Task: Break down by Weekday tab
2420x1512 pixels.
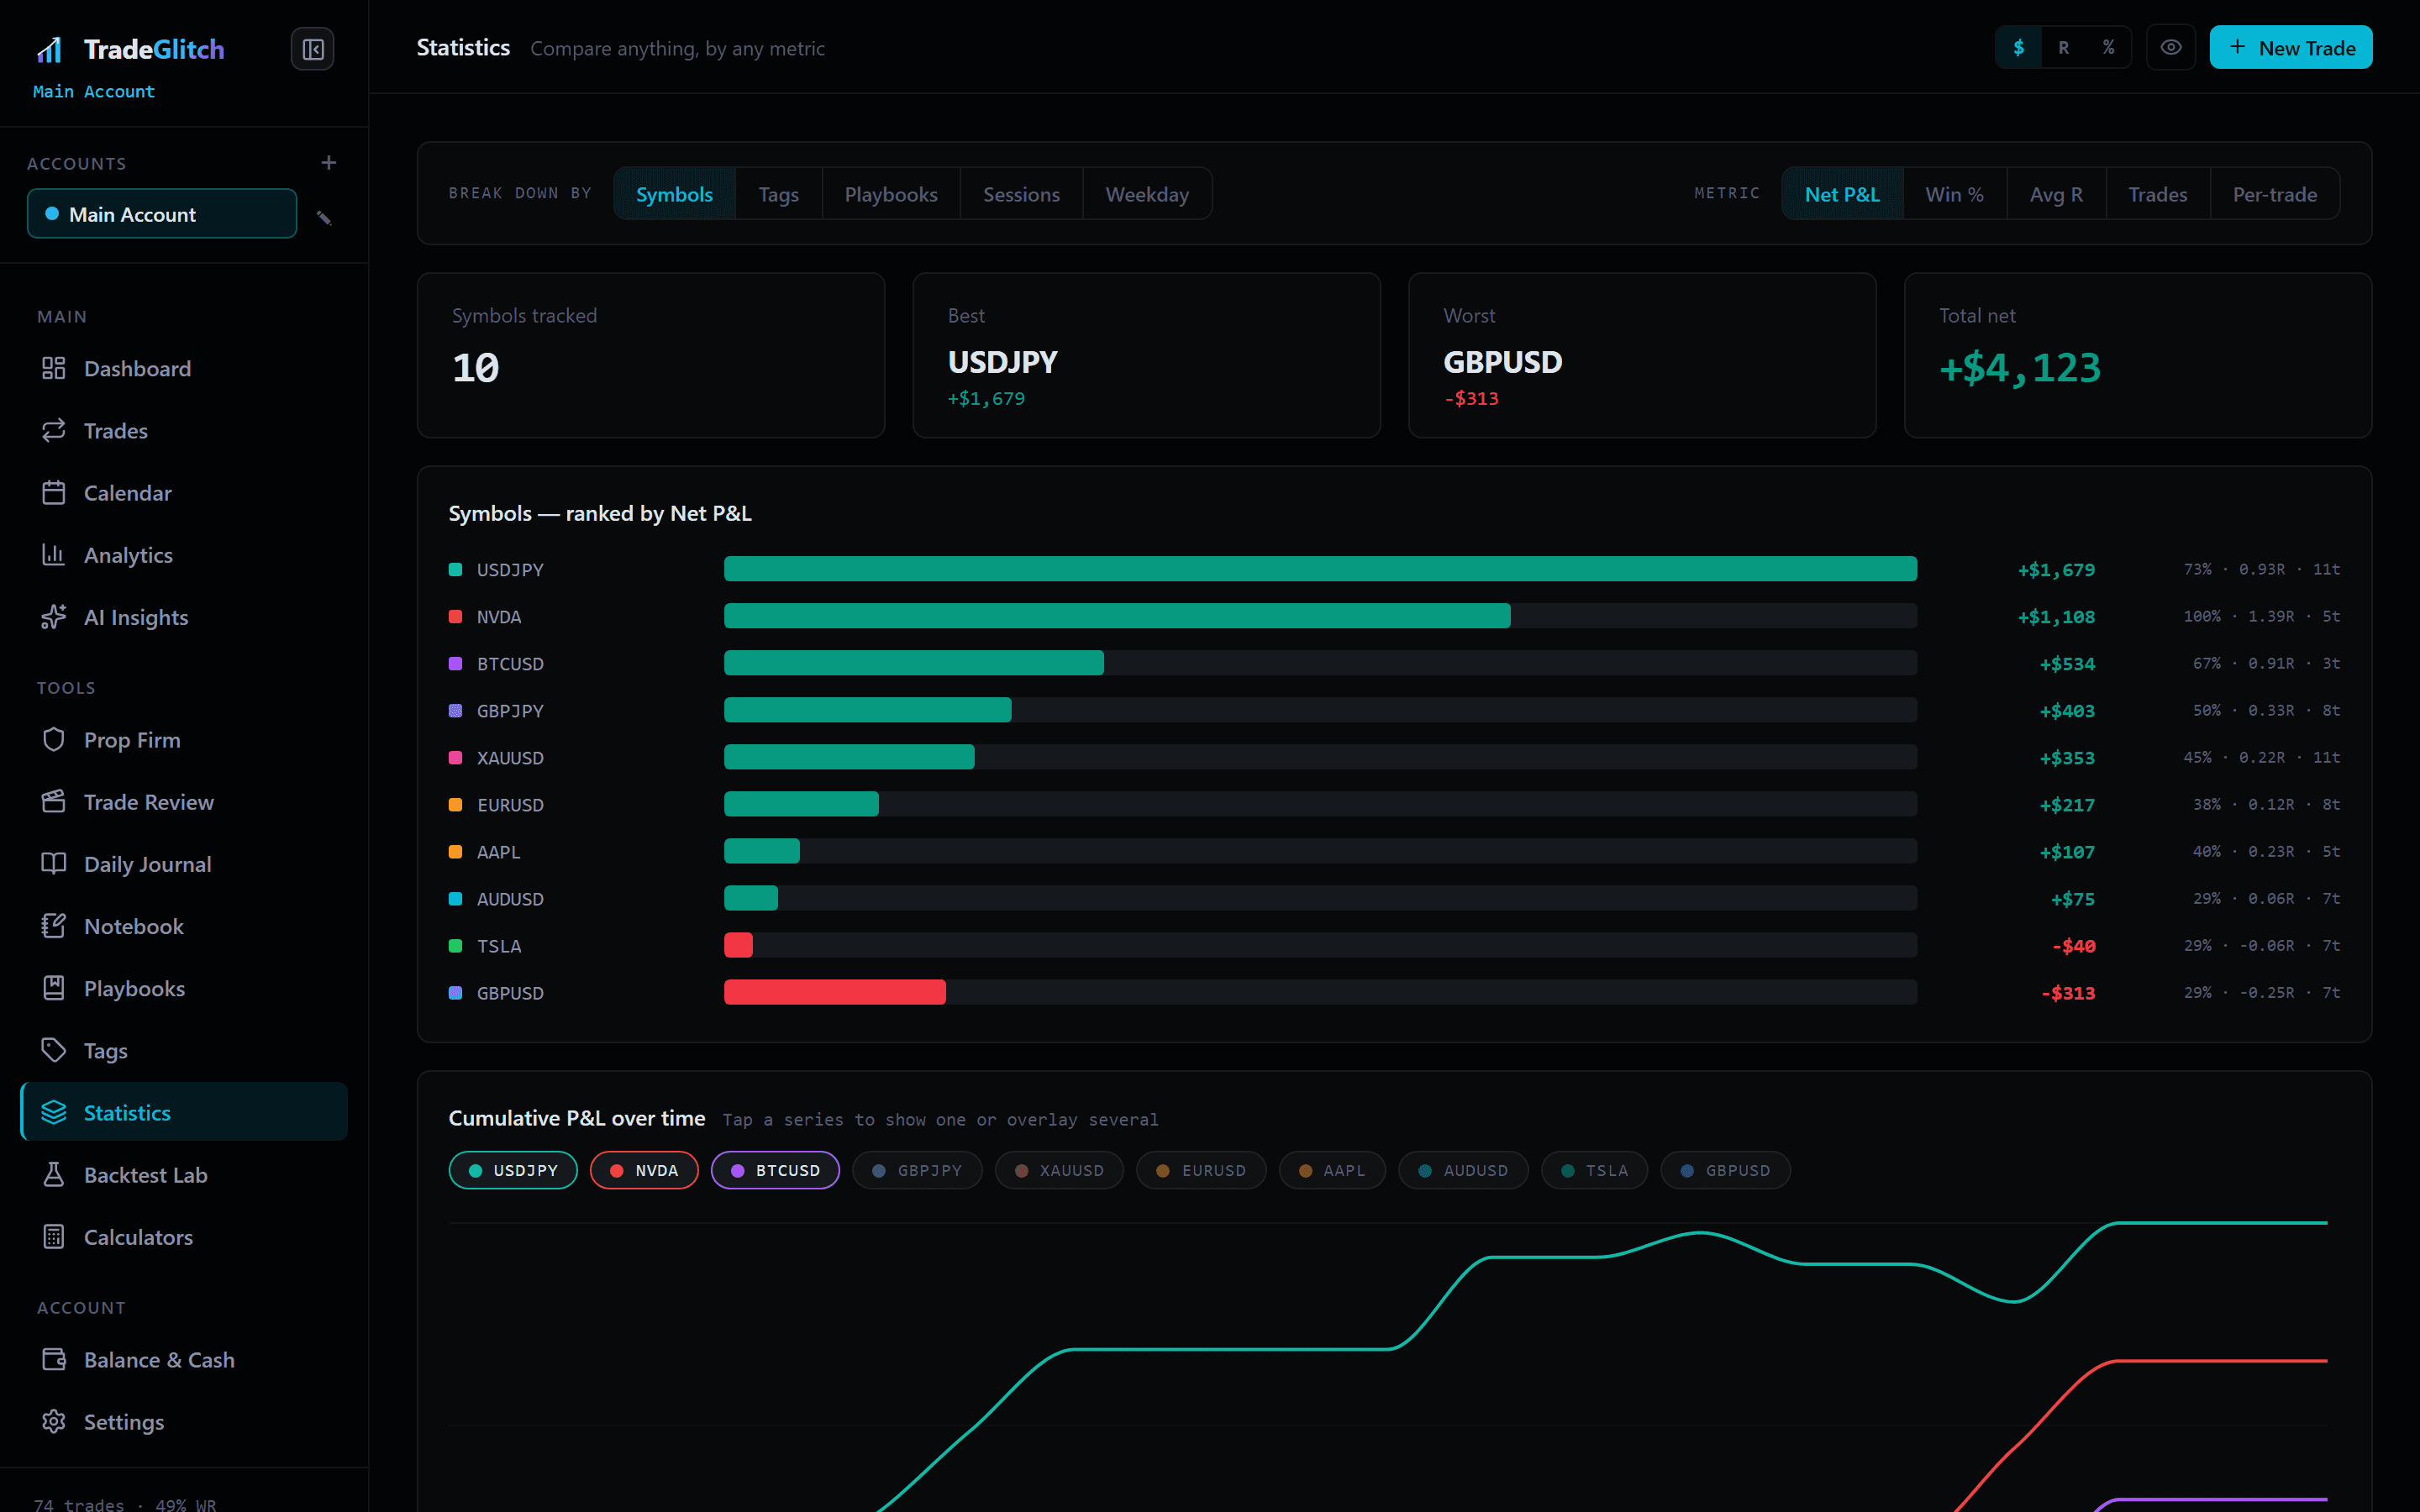Action: (1147, 193)
